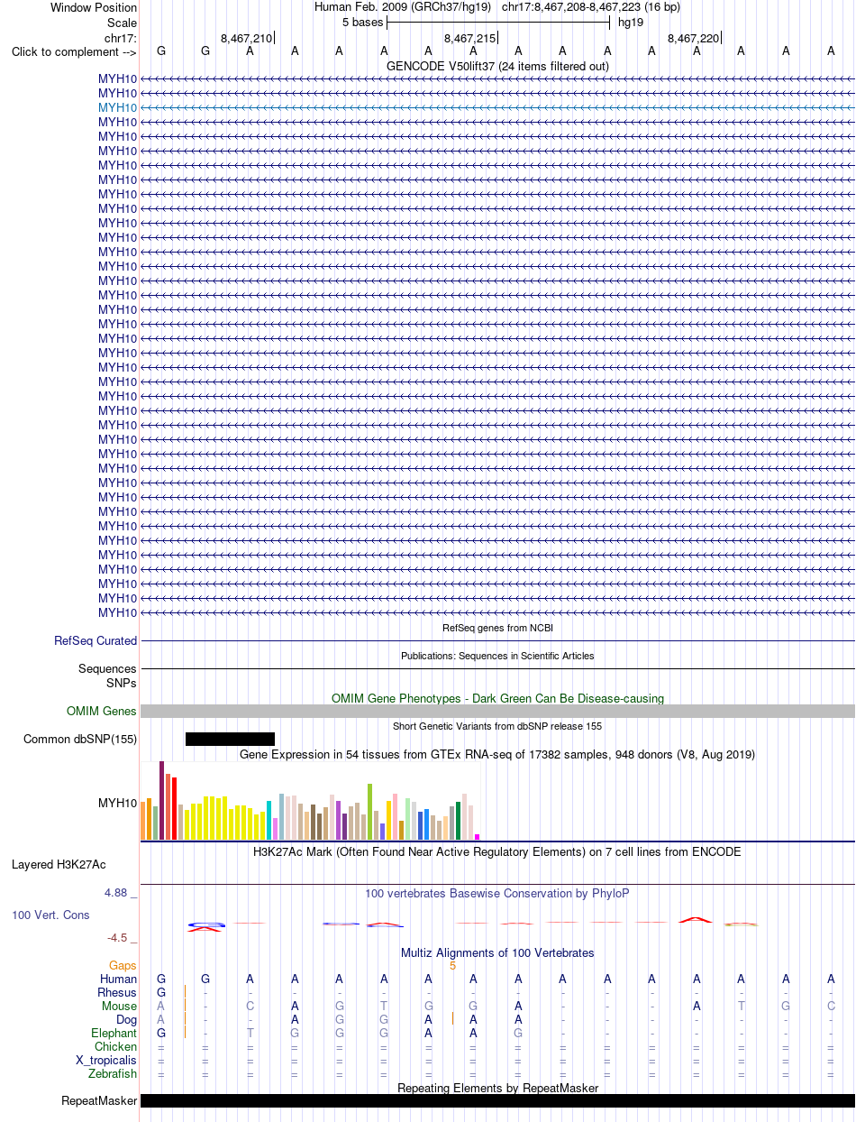Click the Window Position label
This screenshot has height=1122, width=856.
tap(95, 7)
